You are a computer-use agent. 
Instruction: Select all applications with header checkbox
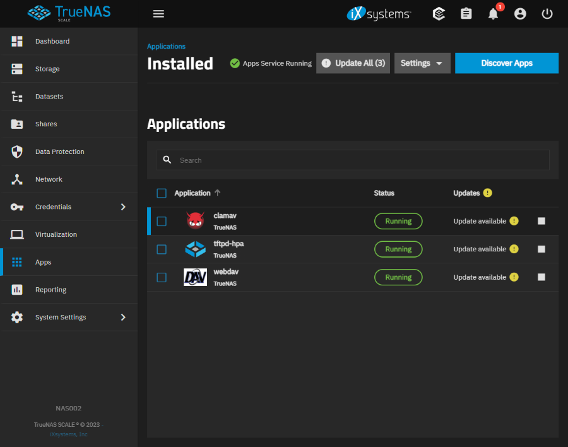coord(162,193)
